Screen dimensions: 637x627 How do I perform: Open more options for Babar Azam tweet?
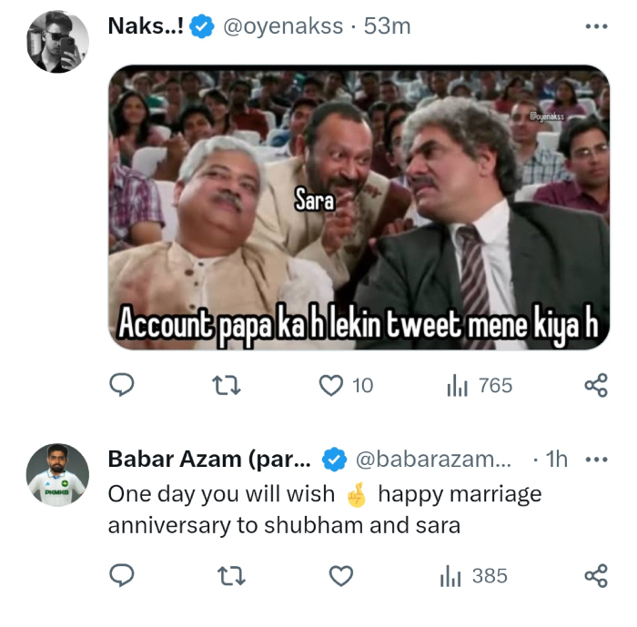pyautogui.click(x=596, y=460)
